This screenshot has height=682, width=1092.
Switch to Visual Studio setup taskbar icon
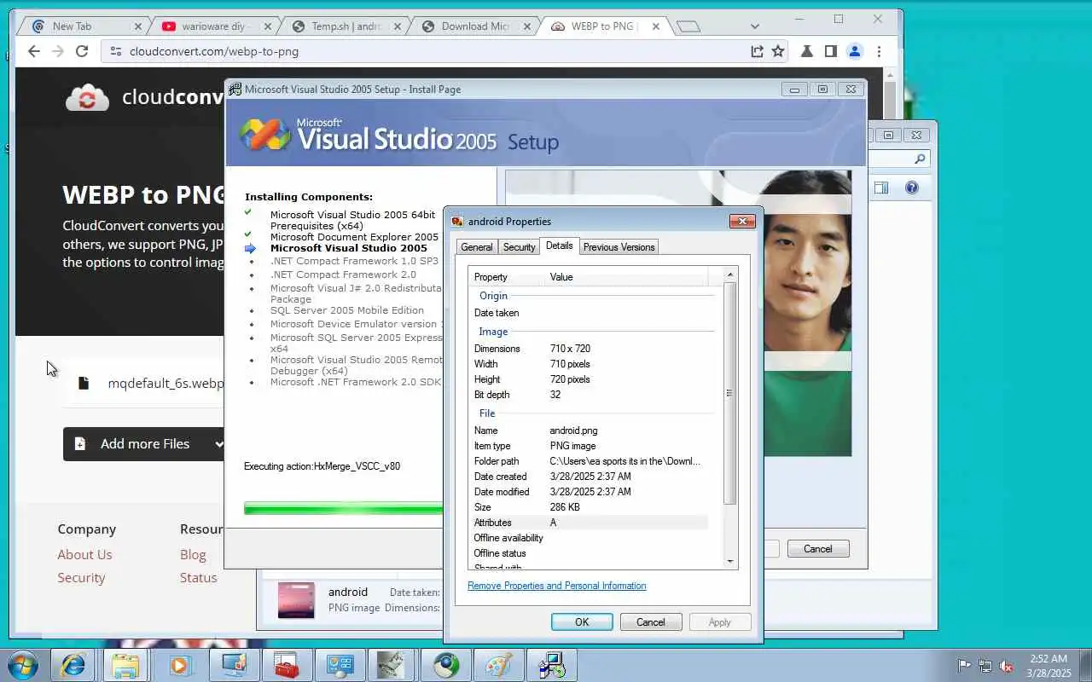pyautogui.click(x=551, y=665)
